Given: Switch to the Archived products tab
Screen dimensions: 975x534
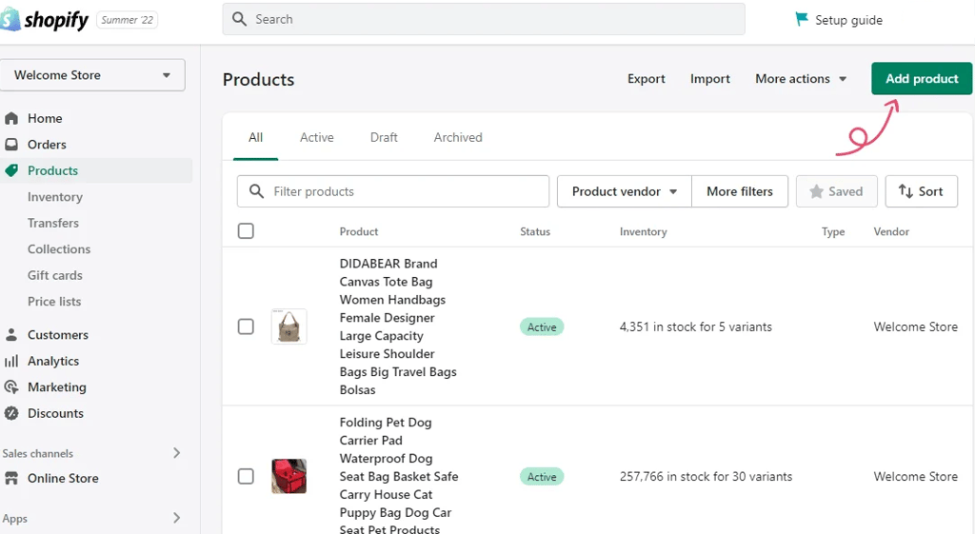Looking at the screenshot, I should point(458,137).
